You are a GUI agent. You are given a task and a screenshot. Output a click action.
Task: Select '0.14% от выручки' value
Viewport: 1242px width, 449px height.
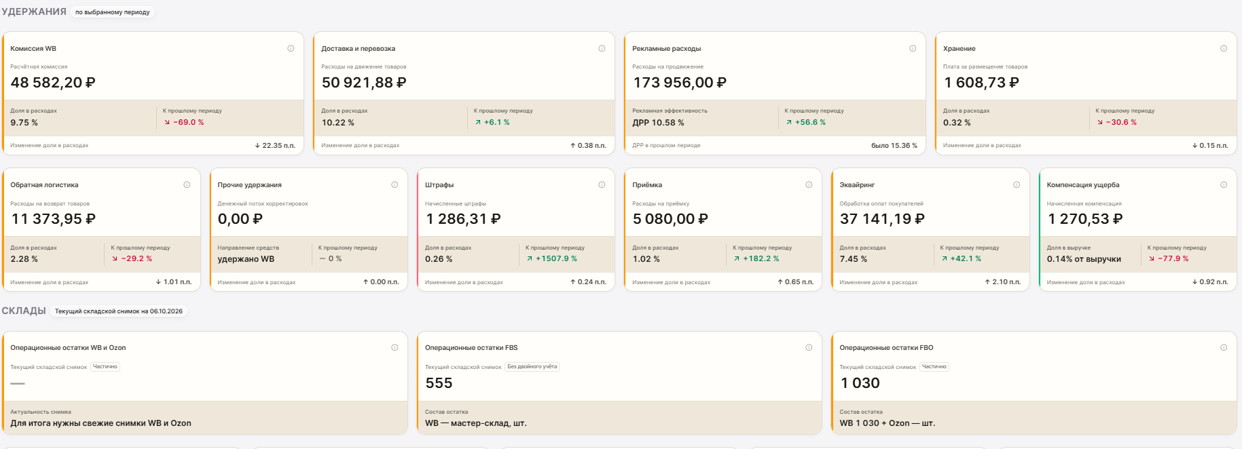[x=1084, y=259]
